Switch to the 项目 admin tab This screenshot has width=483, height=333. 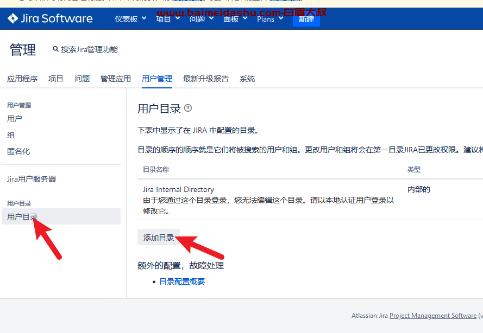(56, 79)
